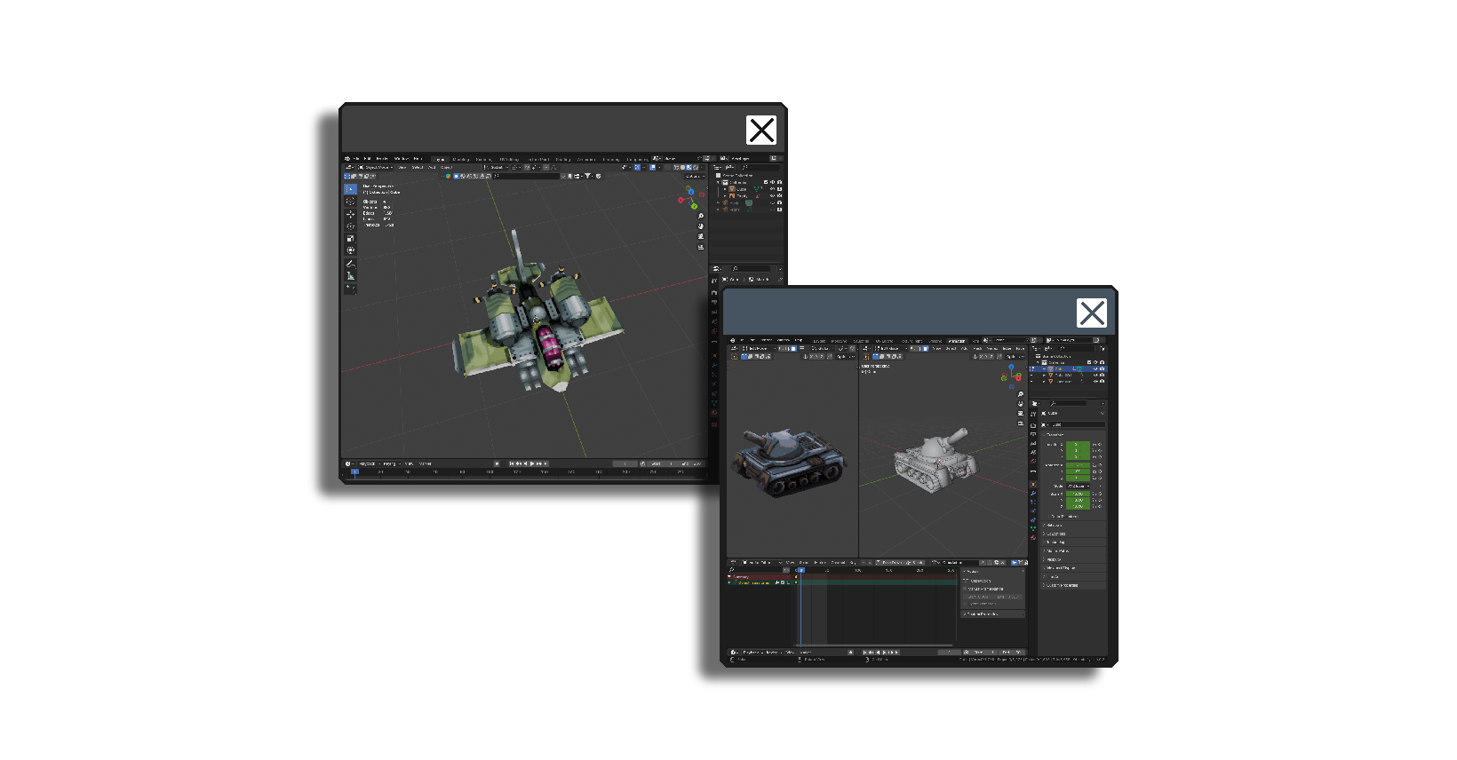Open Modifiers wrench tab in tank window
The width and height of the screenshot is (1457, 760).
coord(1033,494)
